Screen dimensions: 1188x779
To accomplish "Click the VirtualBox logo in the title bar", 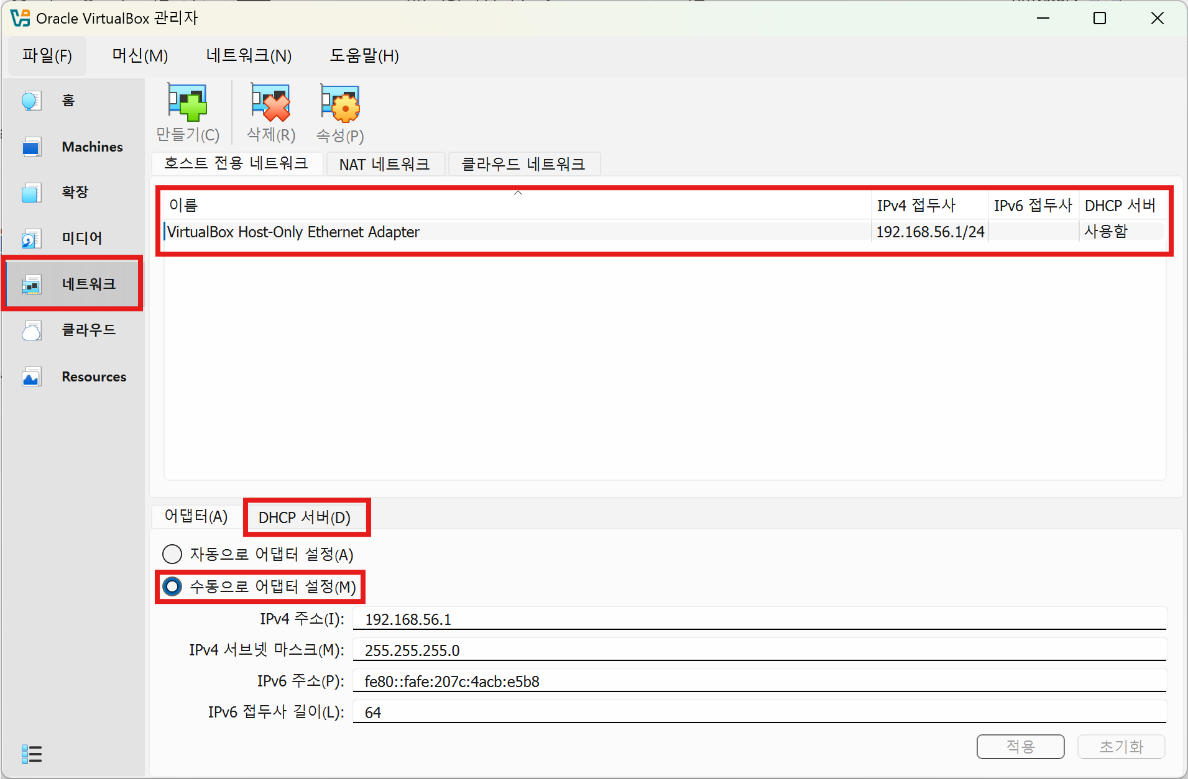I will click(20, 18).
